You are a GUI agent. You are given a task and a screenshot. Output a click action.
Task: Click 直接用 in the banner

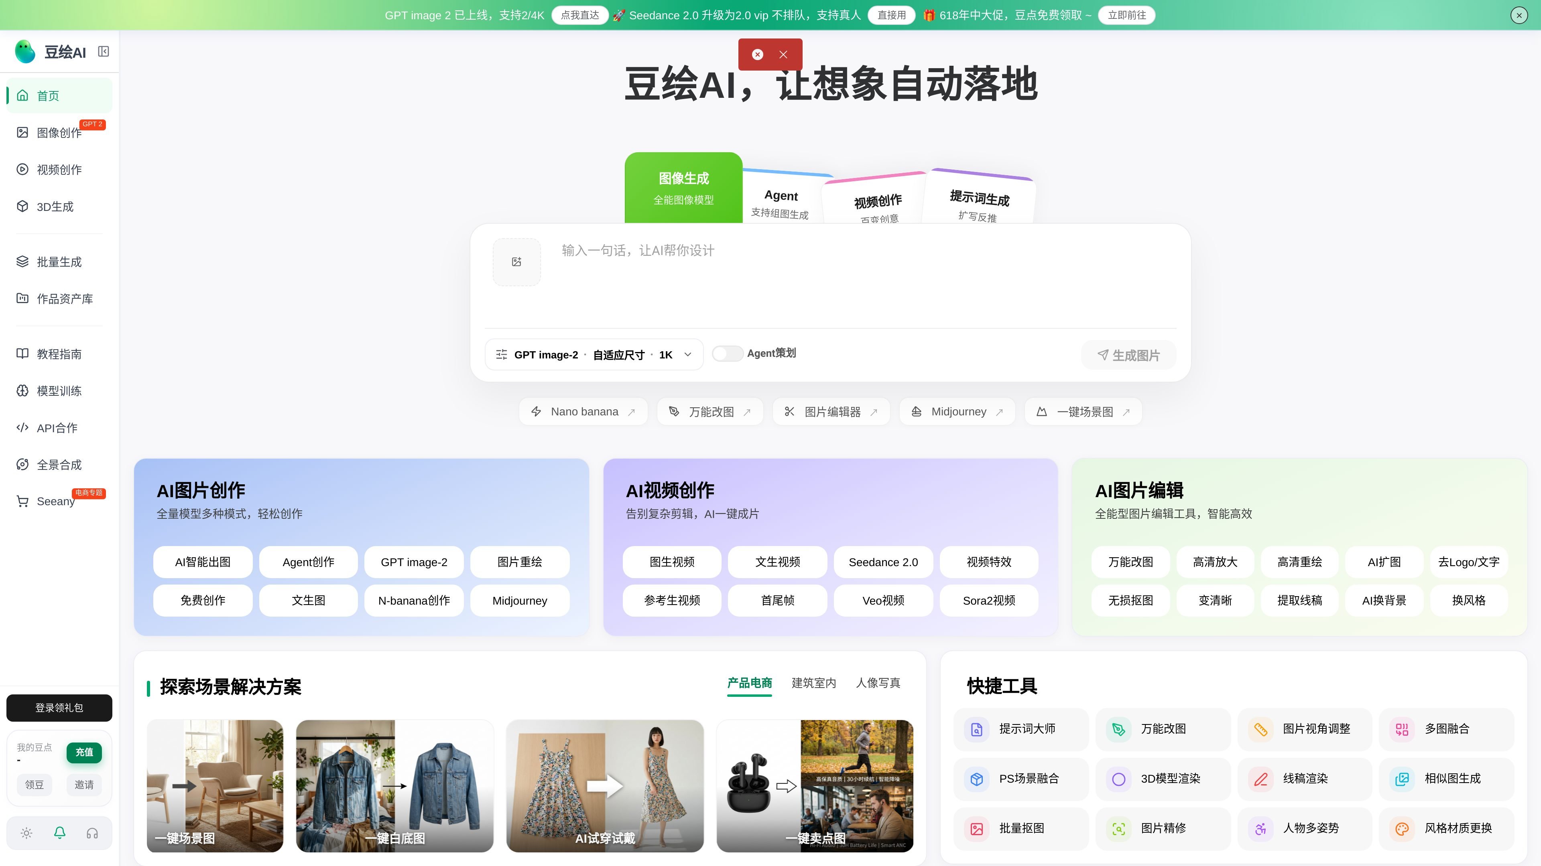click(x=891, y=16)
